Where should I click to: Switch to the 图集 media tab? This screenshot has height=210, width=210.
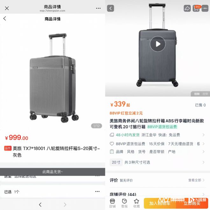(x=205, y=94)
